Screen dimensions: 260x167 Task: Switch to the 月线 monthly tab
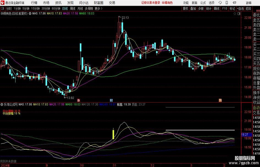point(80,9)
